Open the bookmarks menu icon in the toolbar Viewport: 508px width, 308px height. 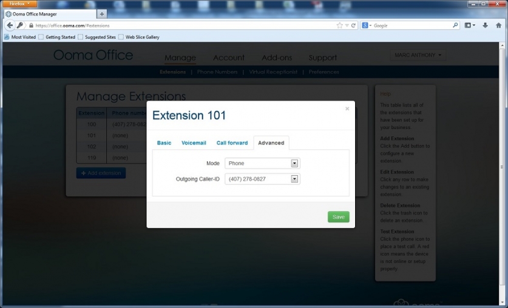pyautogui.click(x=469, y=25)
